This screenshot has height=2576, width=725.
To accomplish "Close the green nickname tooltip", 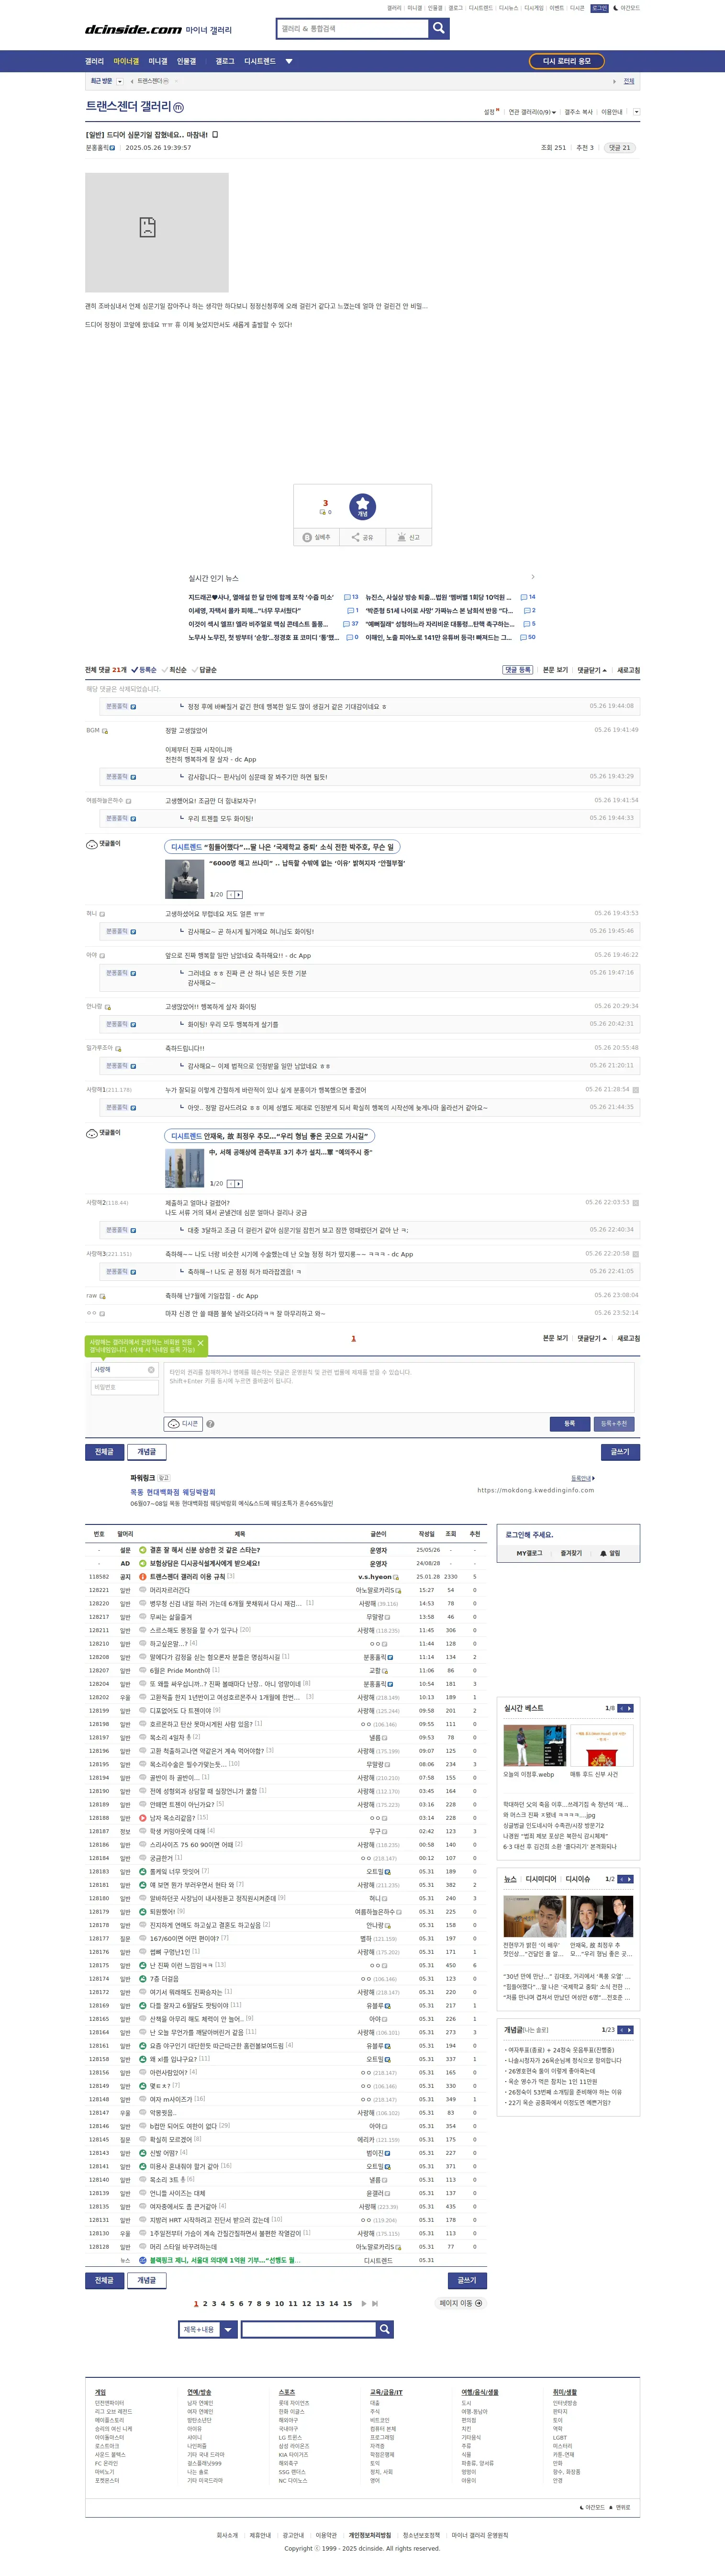I will [x=200, y=1343].
